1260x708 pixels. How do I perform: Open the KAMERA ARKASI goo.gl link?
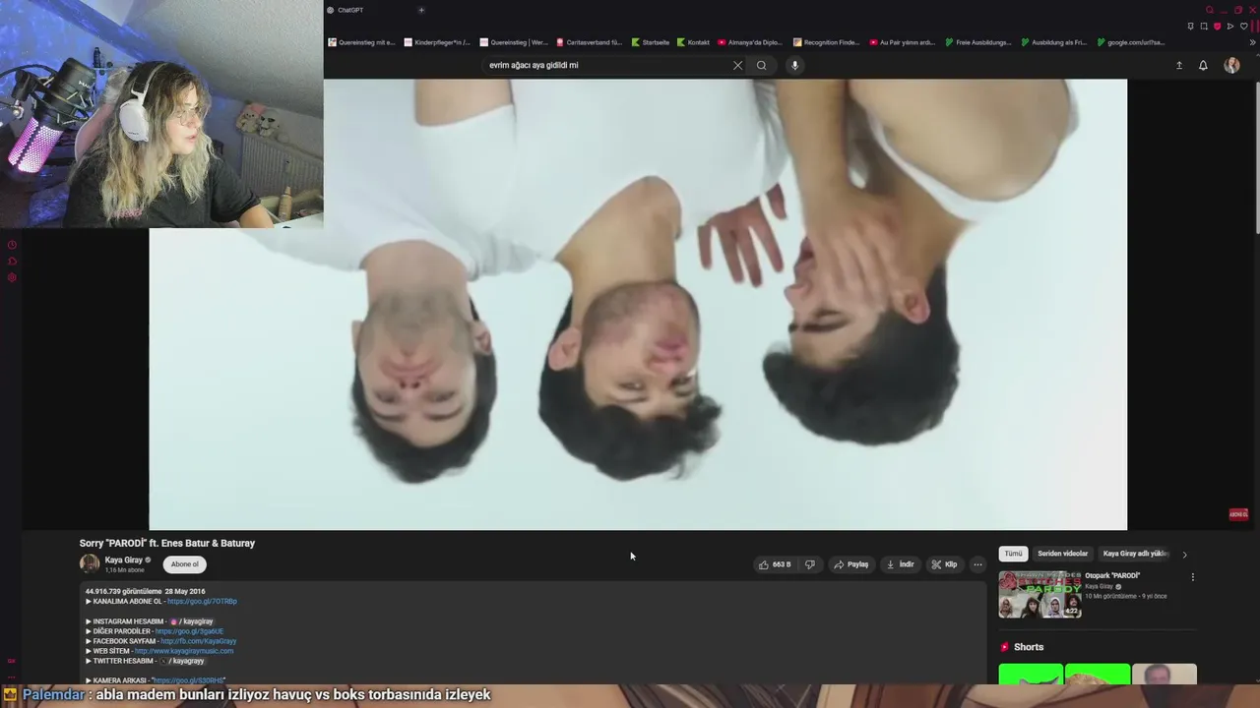(x=189, y=680)
